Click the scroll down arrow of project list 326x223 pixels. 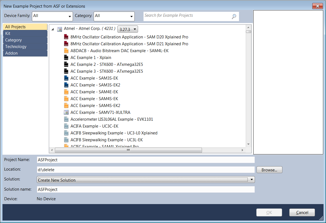pos(248,144)
